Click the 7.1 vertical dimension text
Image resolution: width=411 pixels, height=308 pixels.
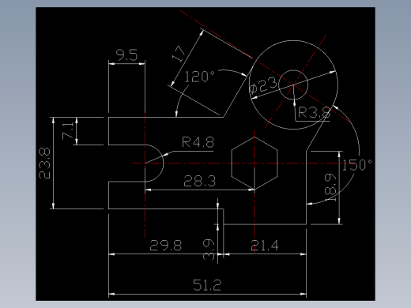click(x=68, y=131)
